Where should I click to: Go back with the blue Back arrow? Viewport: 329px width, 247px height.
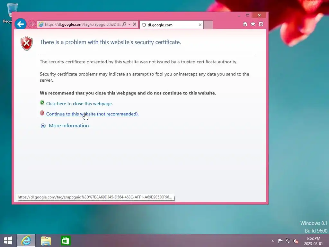[20, 24]
